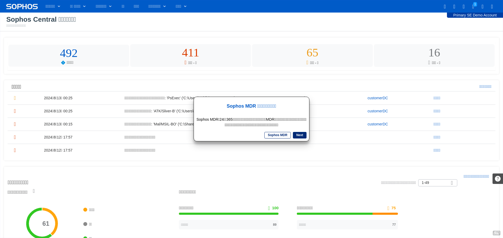Click the Sophos logo in the header
Viewport: 503px width, 238px height.
[x=22, y=7]
